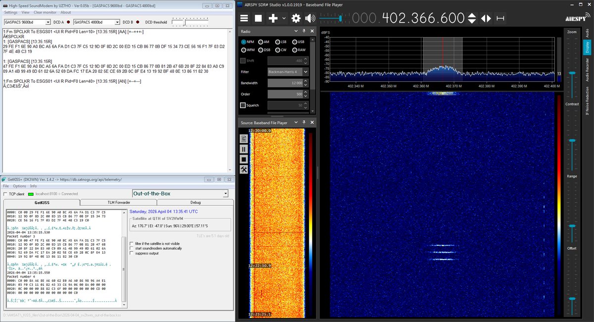Click the plus add-source icon in SDR#
Image resolution: width=594 pixels, height=322 pixels.
273,18
